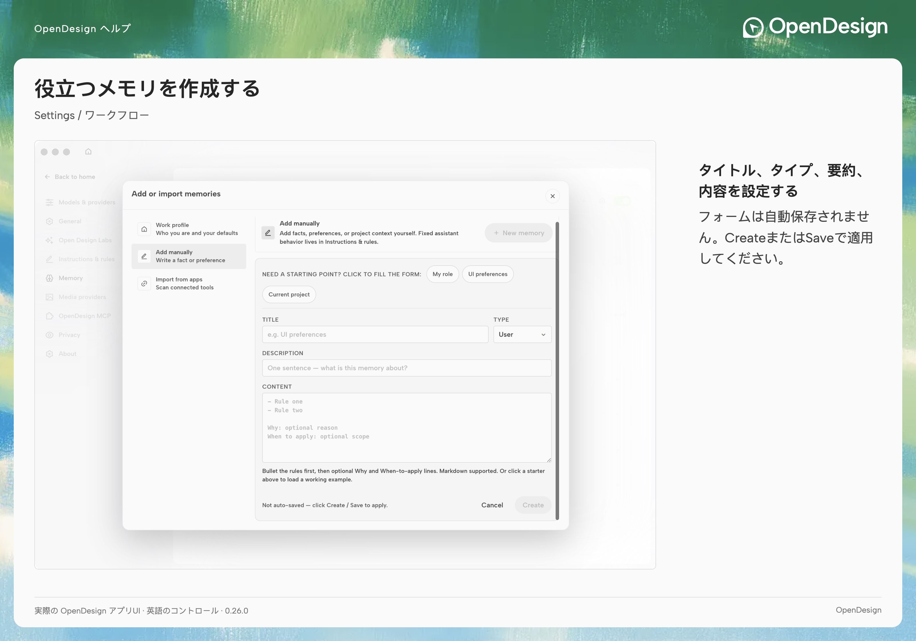Fill form with Current project starter

click(x=289, y=294)
